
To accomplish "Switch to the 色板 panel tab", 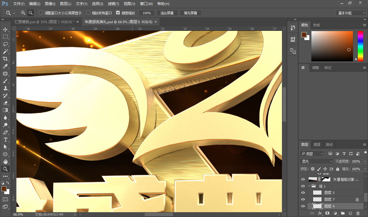I will click(x=316, y=25).
